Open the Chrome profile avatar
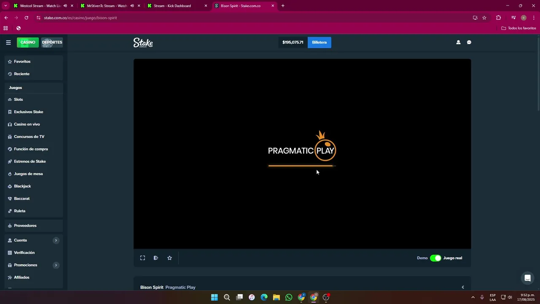Viewport: 540px width, 304px height. click(524, 18)
